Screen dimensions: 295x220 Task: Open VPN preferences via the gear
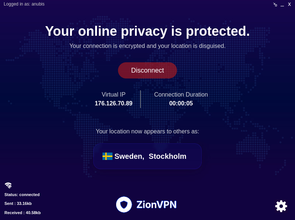(281, 206)
